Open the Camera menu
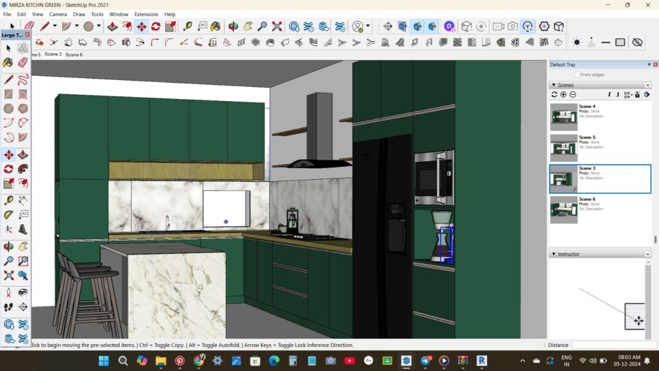Viewport: 659px width, 371px height. point(58,14)
